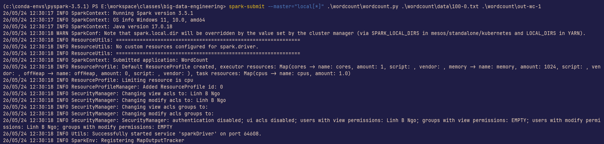
Task: Click the --master="local[*]" argument
Action: coord(296,6)
